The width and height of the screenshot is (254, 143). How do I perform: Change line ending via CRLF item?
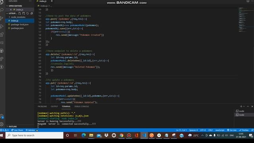point(210,130)
